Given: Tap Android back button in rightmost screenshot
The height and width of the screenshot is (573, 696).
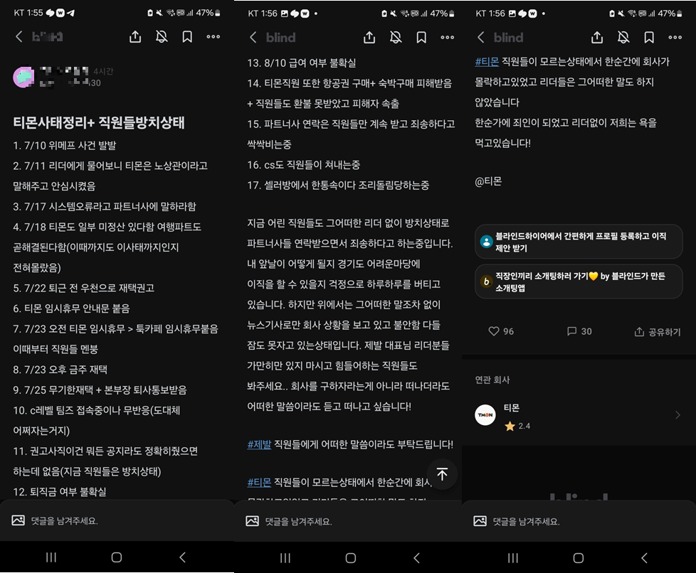Looking at the screenshot, I should 644,558.
